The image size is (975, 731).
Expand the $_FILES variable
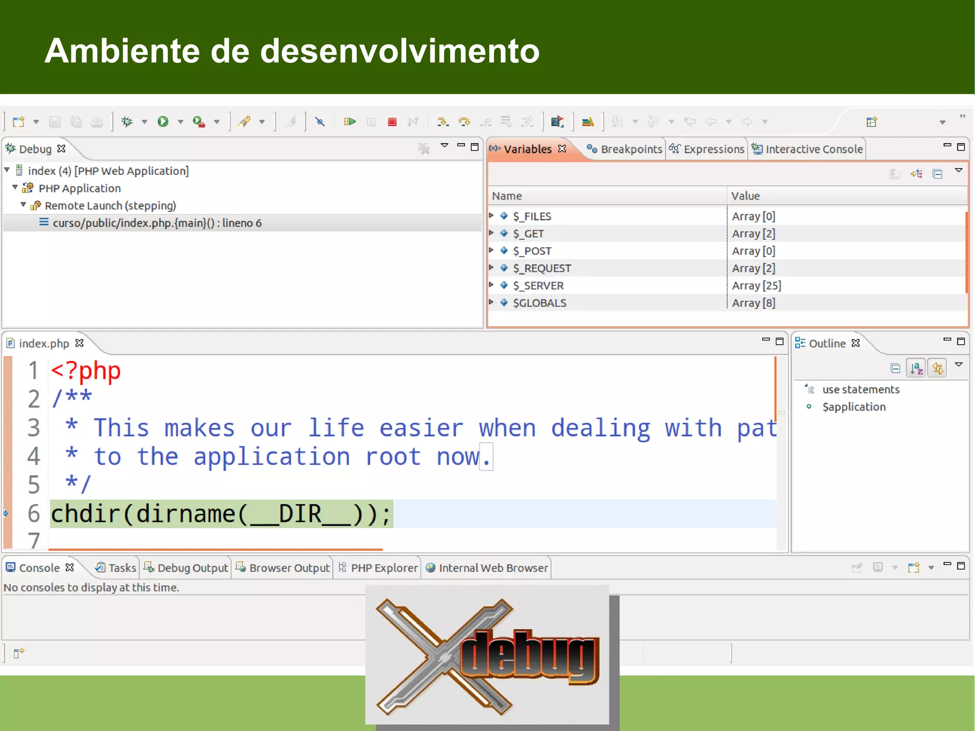491,215
